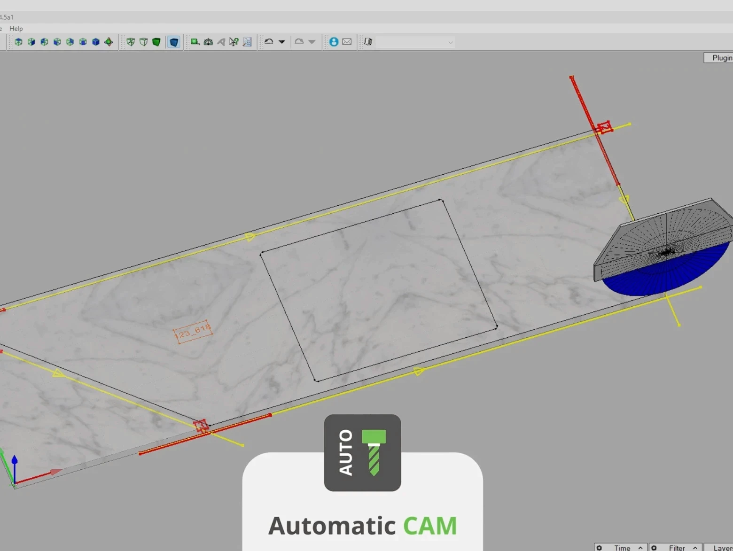Click the envelope mail icon
Viewport: 733px width, 551px height.
coord(347,42)
